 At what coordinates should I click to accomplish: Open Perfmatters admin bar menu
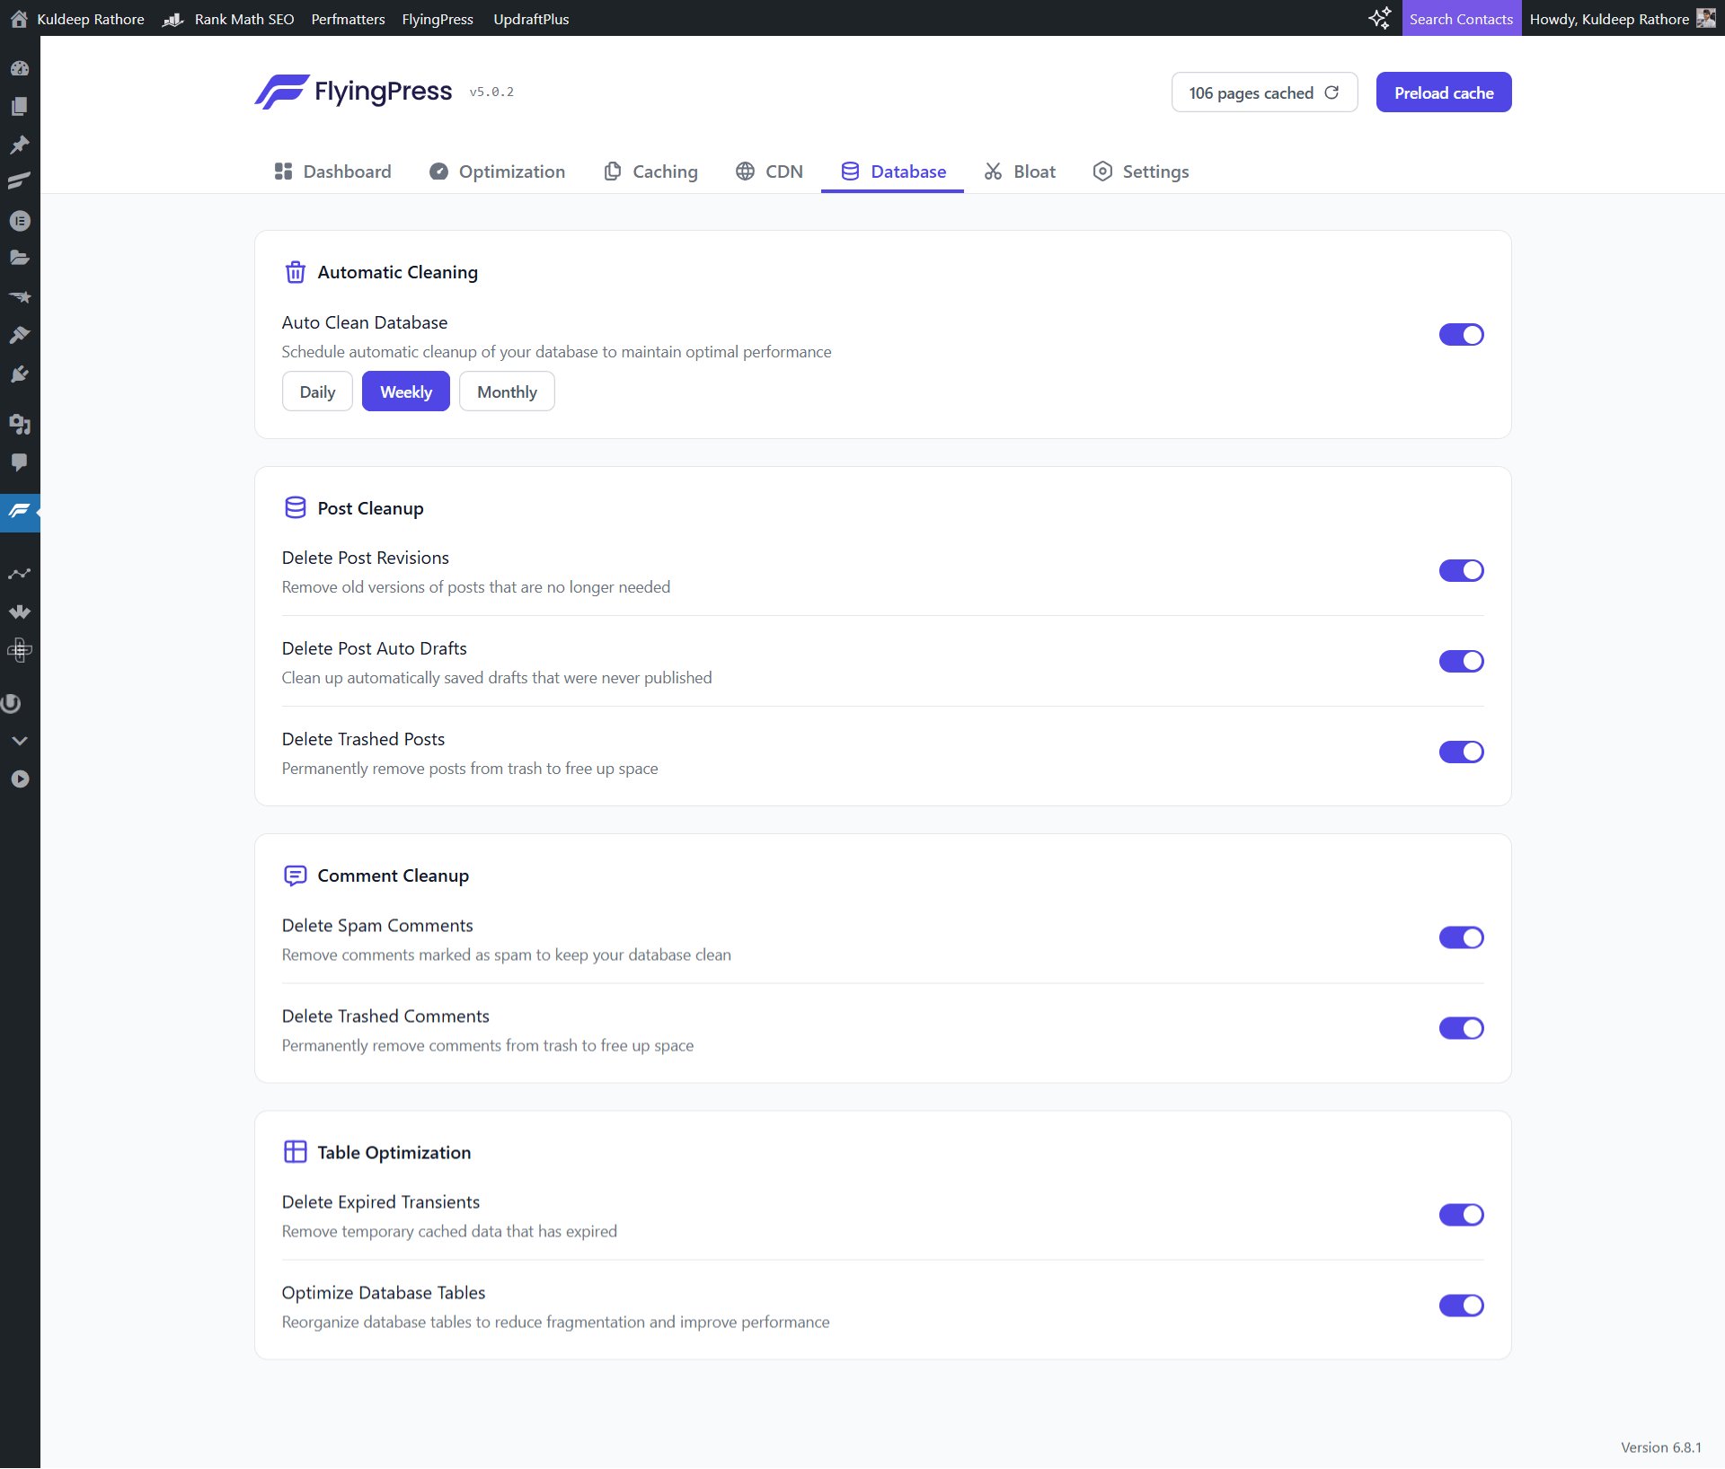348,19
